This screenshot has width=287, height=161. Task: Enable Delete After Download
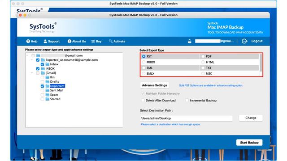(x=143, y=100)
